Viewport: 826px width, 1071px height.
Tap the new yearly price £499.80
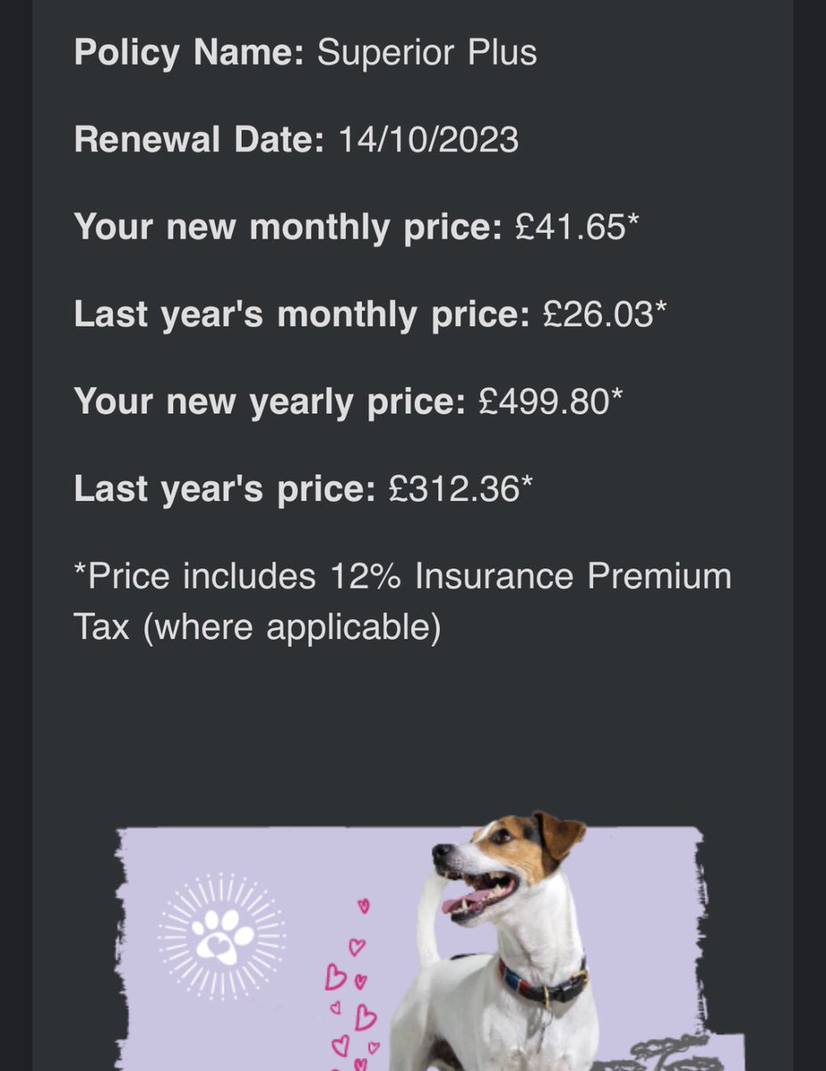550,403
